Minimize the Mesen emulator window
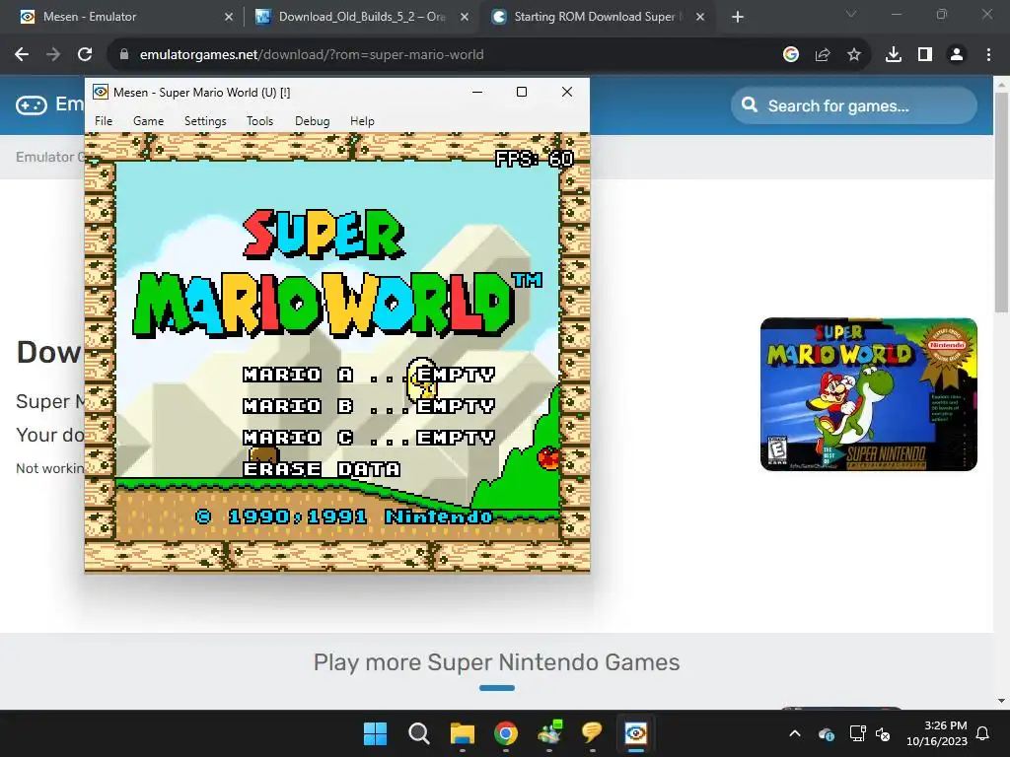 (x=477, y=92)
